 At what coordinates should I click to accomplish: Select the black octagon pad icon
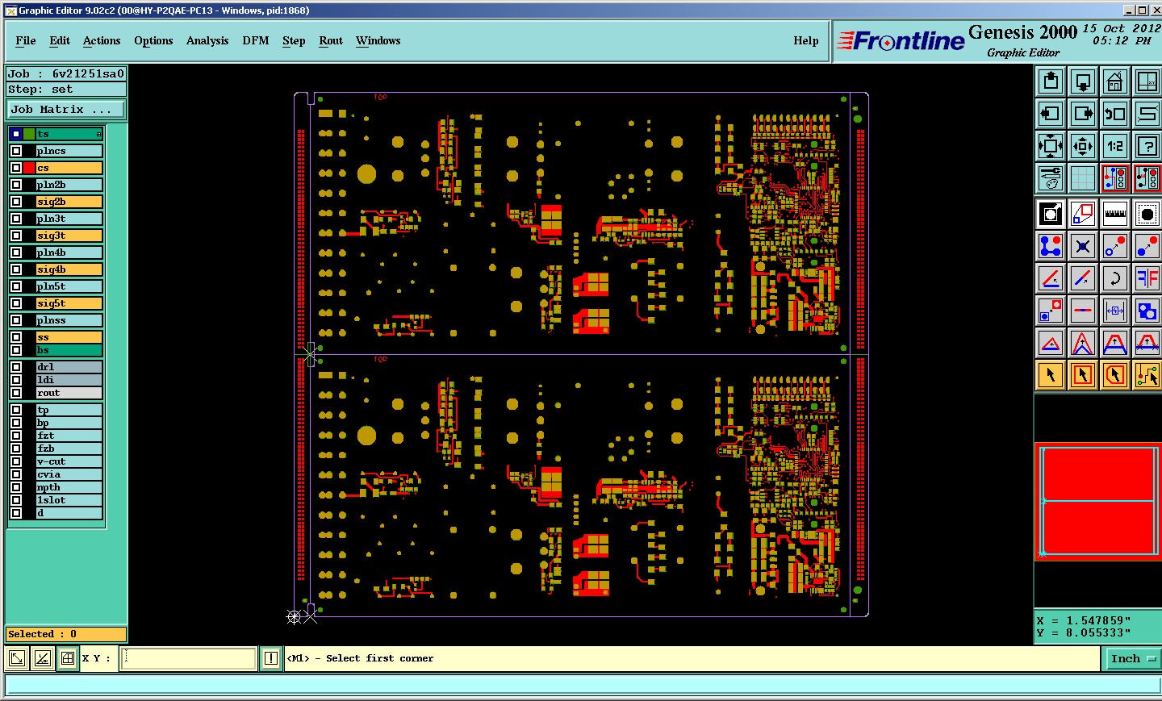point(1147,214)
